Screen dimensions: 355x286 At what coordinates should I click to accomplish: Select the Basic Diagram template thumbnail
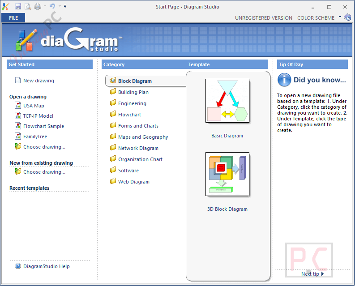pyautogui.click(x=227, y=101)
